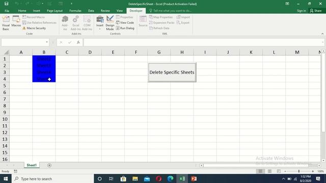
Task: Click zoom in plus button
Action: [313, 171]
